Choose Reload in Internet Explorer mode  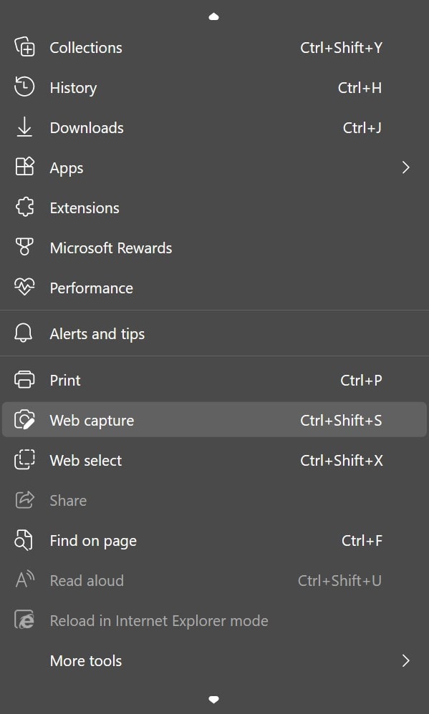pyautogui.click(x=159, y=620)
